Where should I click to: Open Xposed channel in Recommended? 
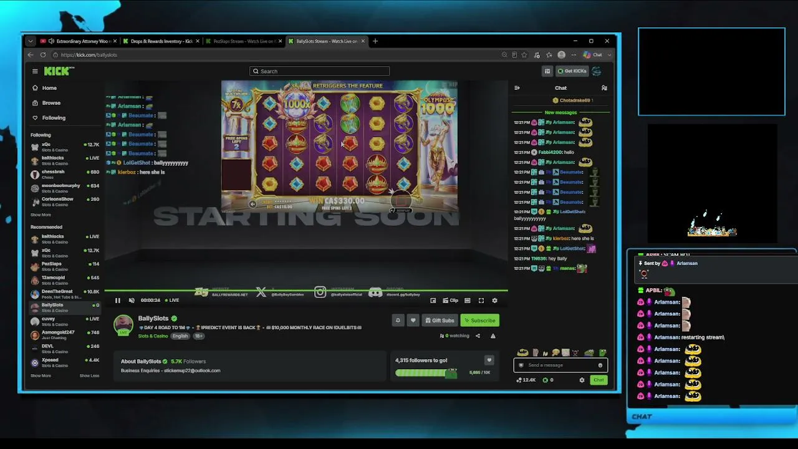[x=65, y=362]
